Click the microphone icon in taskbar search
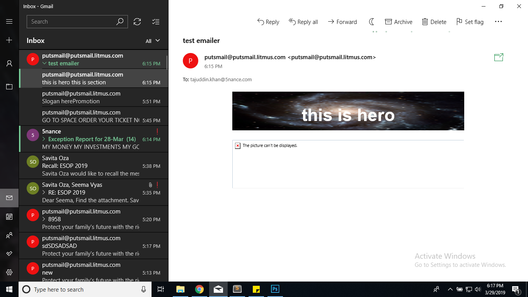This screenshot has height=297, width=528. click(143, 289)
